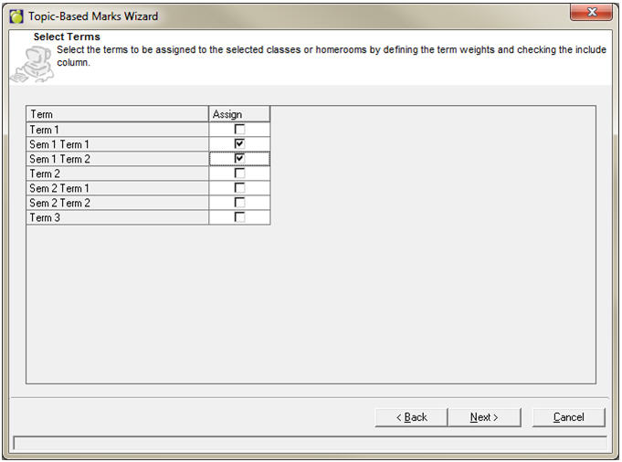Click the Term column header
This screenshot has width=622, height=462.
click(117, 114)
